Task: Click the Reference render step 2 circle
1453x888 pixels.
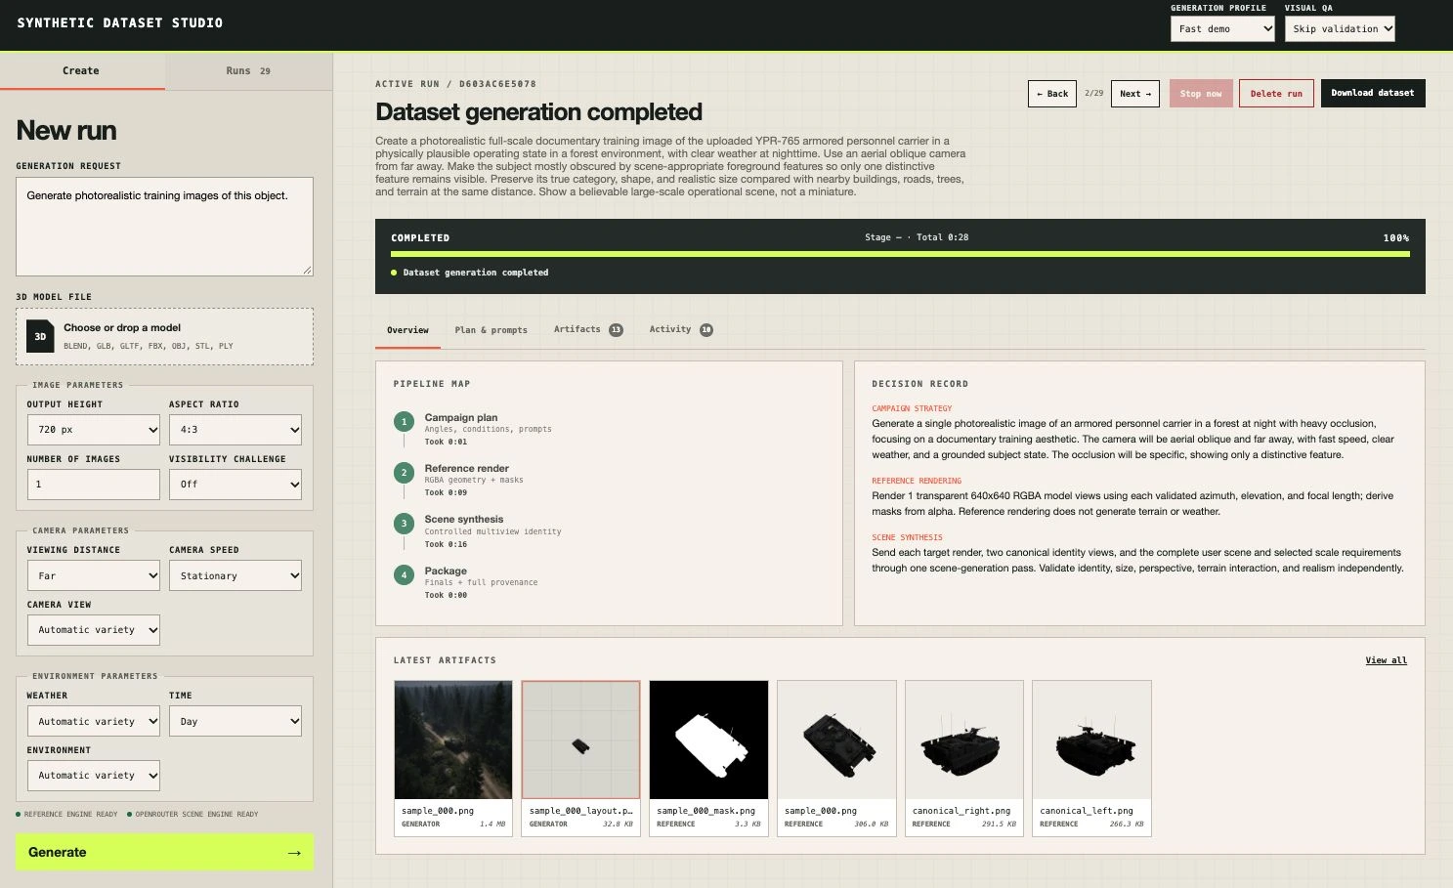Action: click(x=404, y=473)
